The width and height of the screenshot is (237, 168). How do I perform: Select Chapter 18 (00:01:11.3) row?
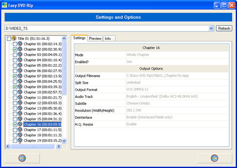pos(43,135)
